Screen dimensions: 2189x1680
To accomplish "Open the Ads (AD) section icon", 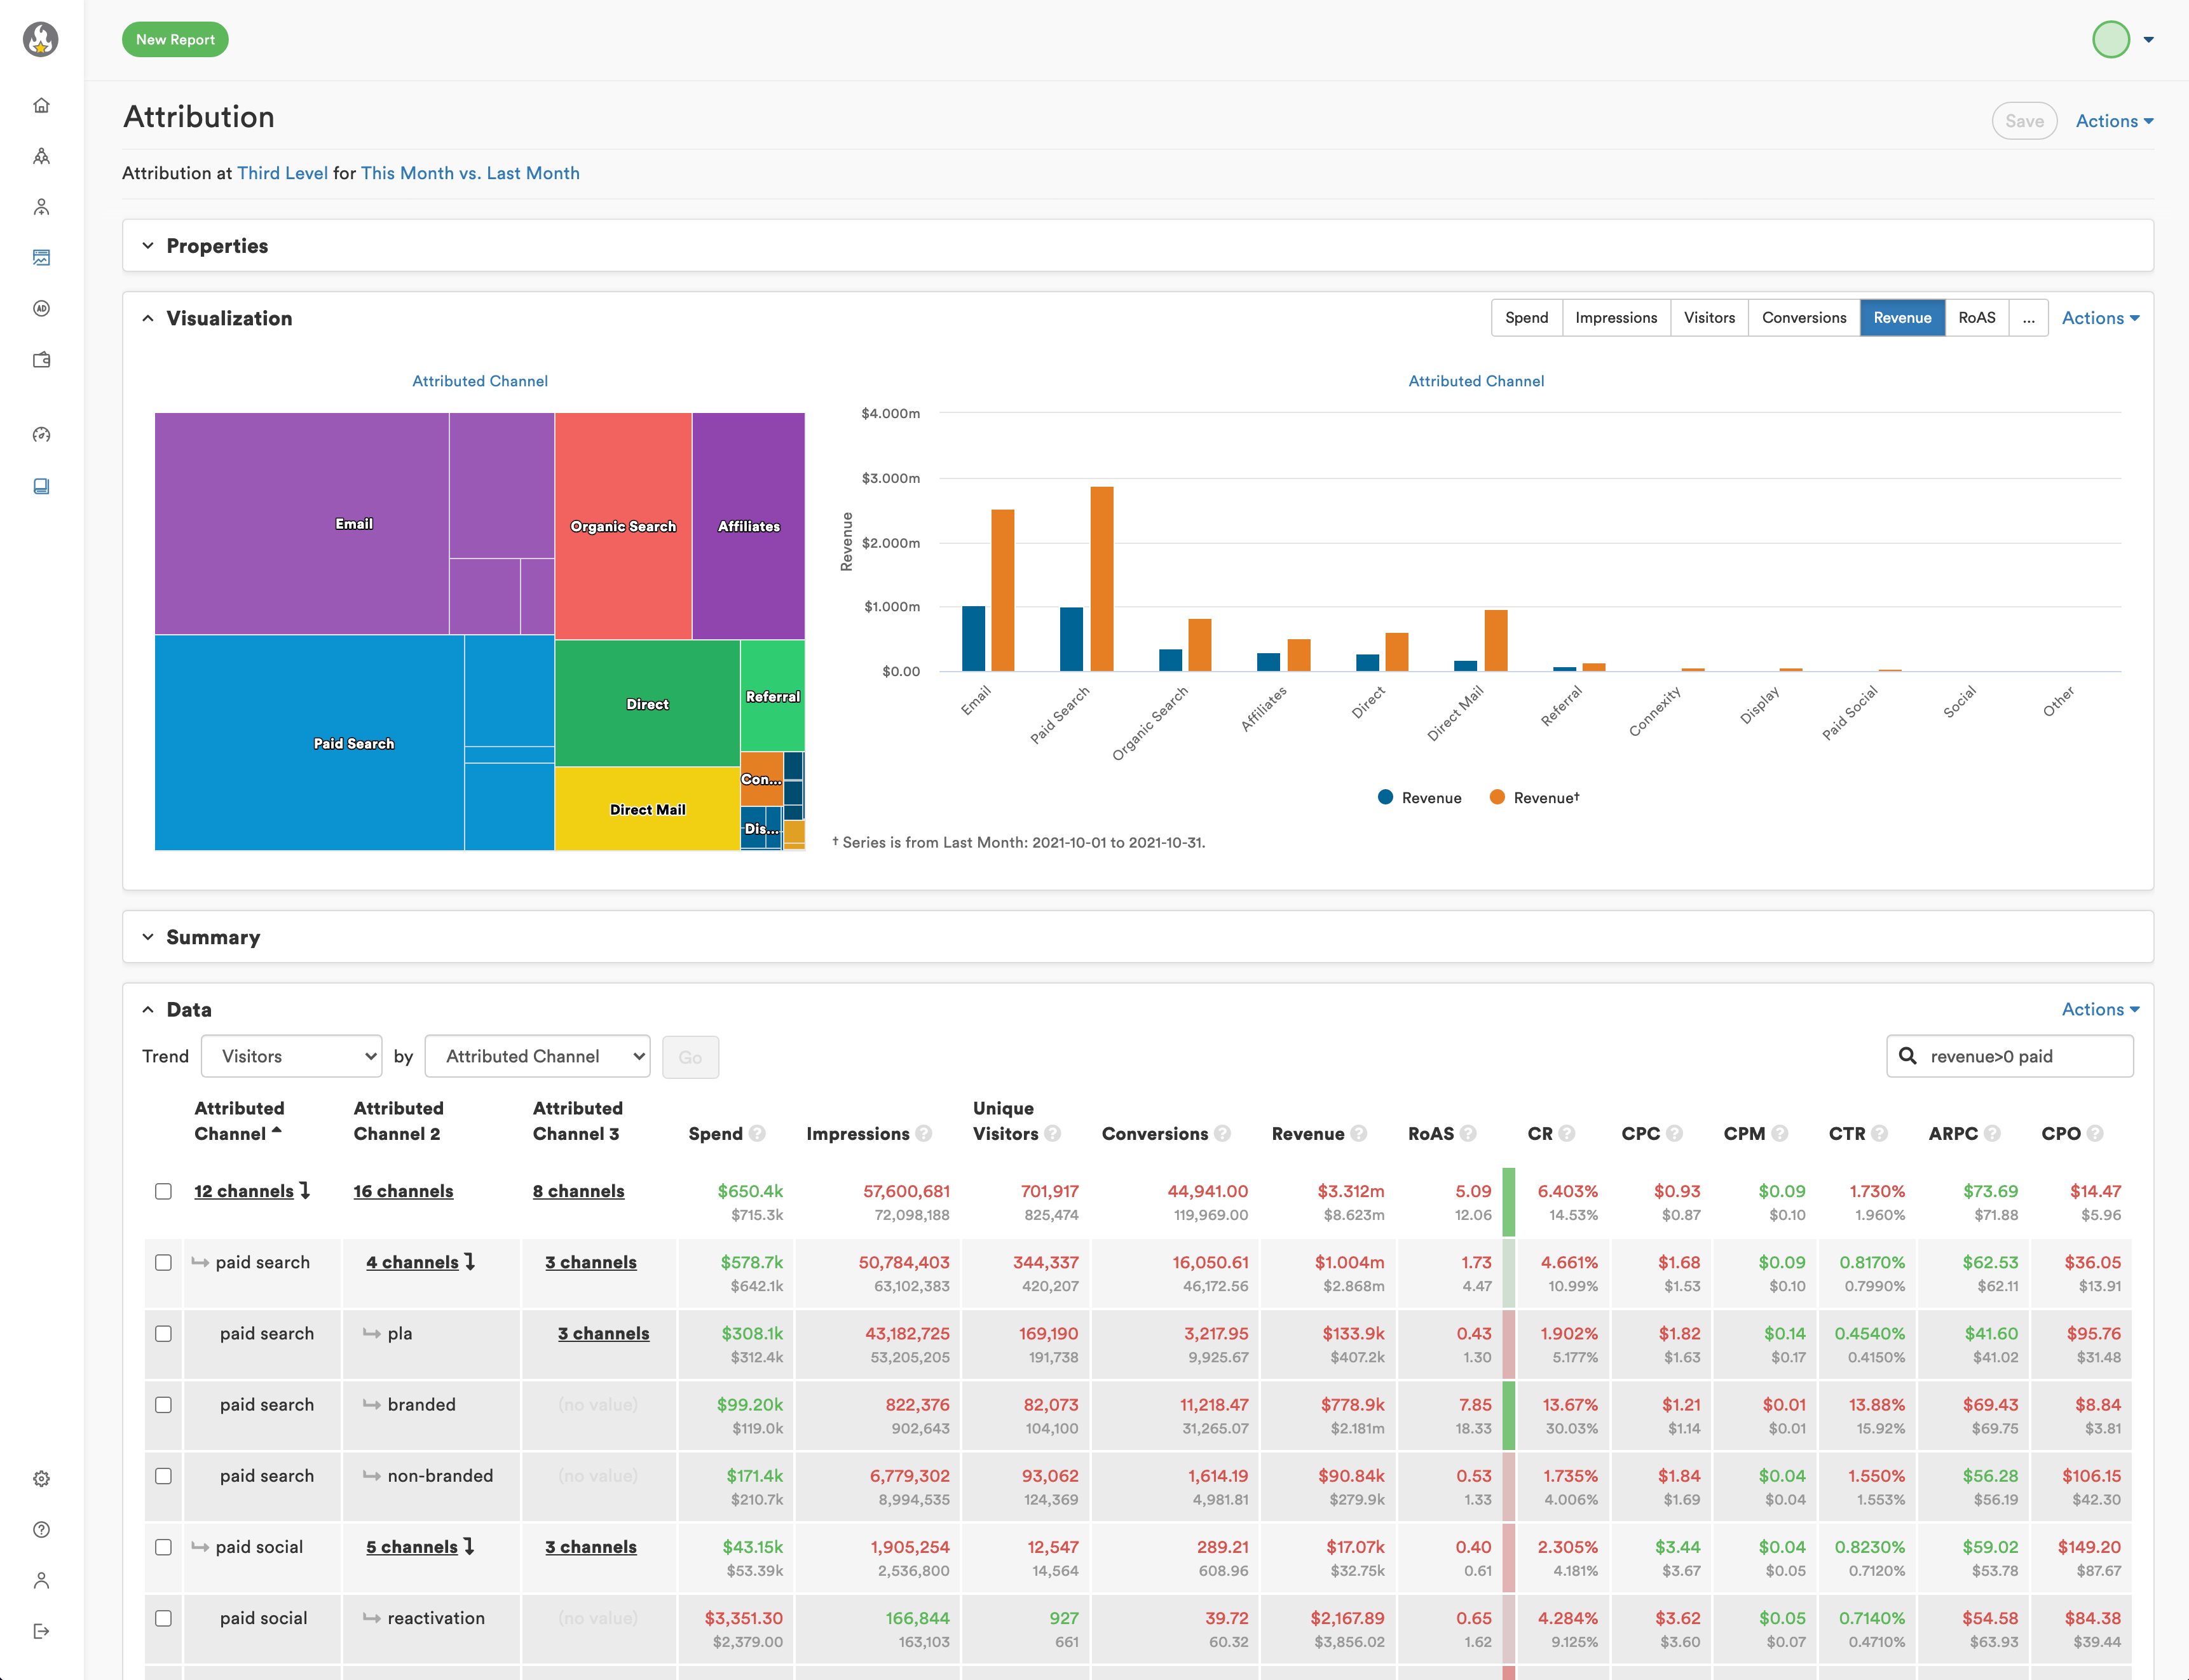I will coord(41,308).
